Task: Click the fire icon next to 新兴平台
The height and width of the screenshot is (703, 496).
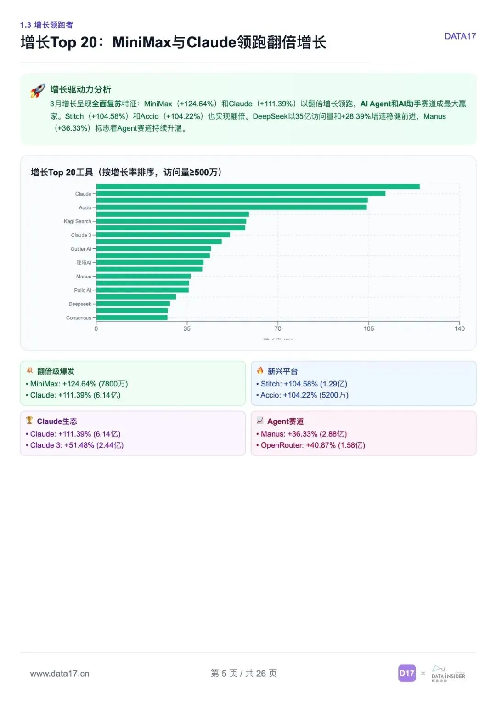Action: click(260, 370)
